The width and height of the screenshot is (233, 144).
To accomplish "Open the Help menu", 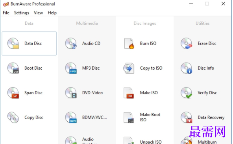I will click(52, 13).
